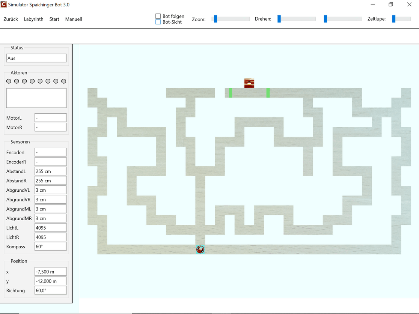Click the left green marker on the path
This screenshot has width=419, height=314.
231,93
